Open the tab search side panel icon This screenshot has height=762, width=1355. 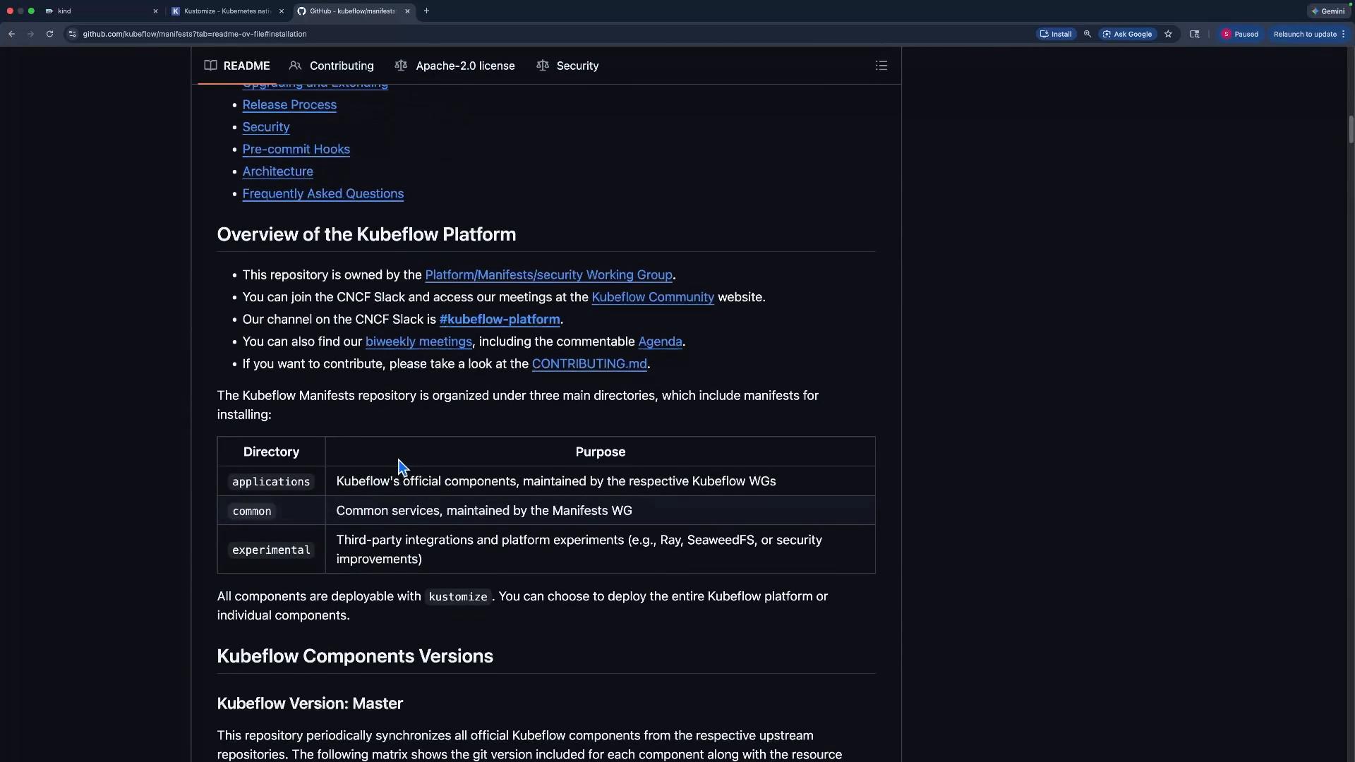(1194, 34)
